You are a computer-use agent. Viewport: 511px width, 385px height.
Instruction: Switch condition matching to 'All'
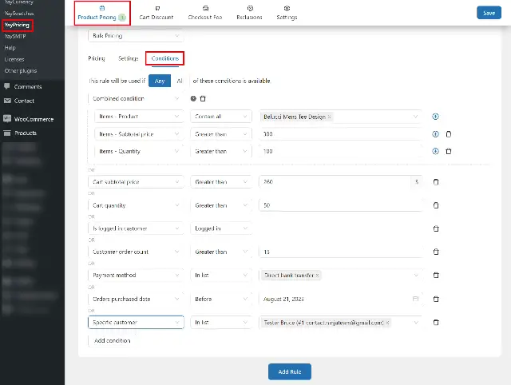click(x=179, y=81)
